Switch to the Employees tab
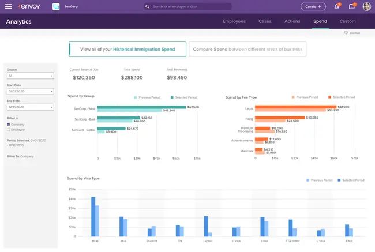Screen dimensions: 375x252 tap(234, 21)
